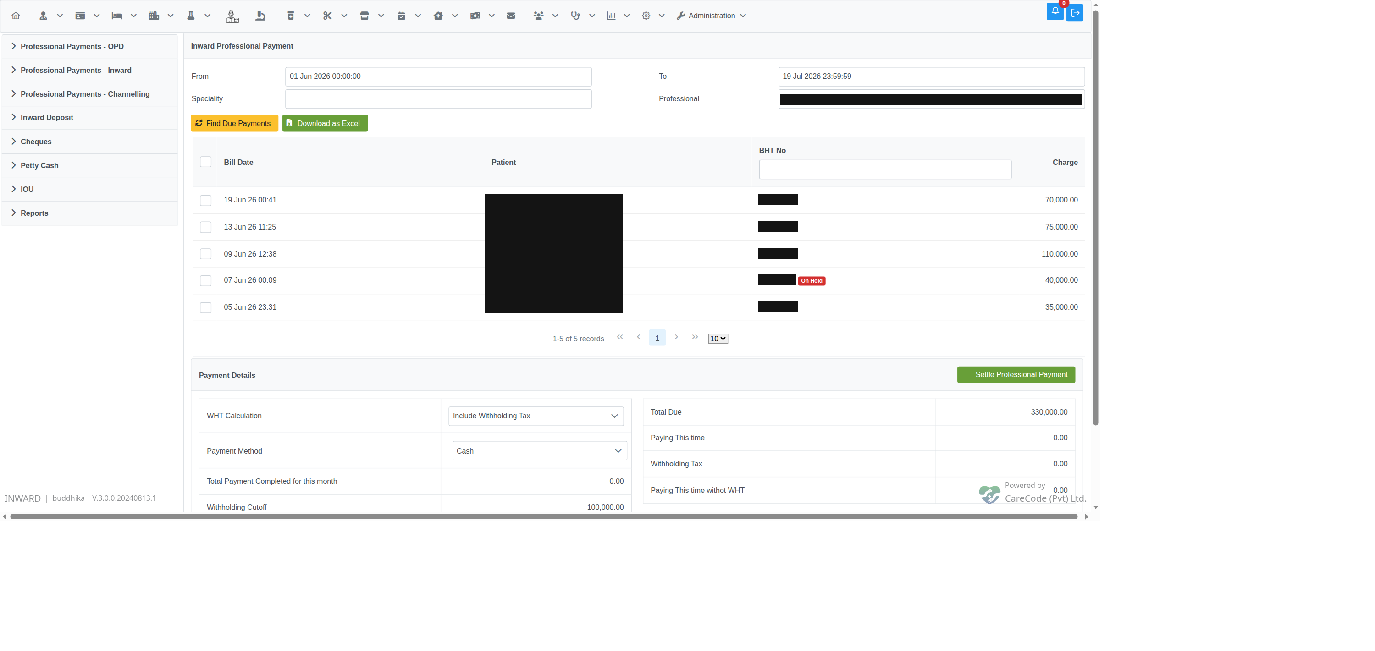Open the doctor/user menu icon
Screen dimensions: 1375x651
[x=43, y=16]
